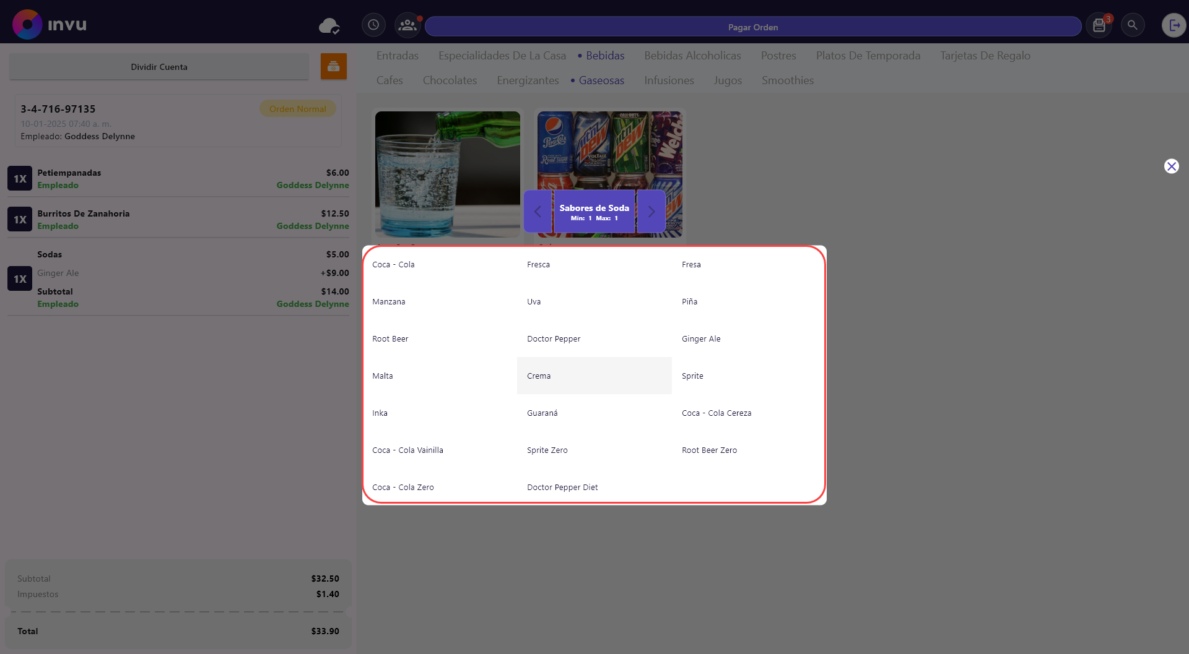Click the Pagar Orden button
This screenshot has width=1189, height=654.
753,27
